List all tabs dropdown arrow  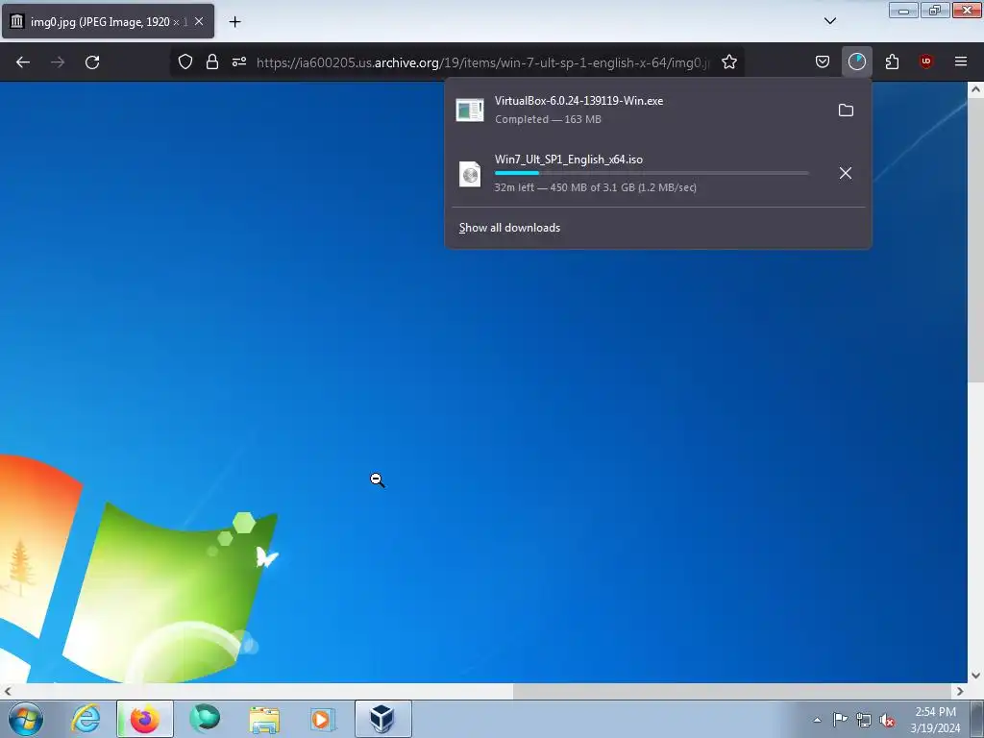click(829, 21)
